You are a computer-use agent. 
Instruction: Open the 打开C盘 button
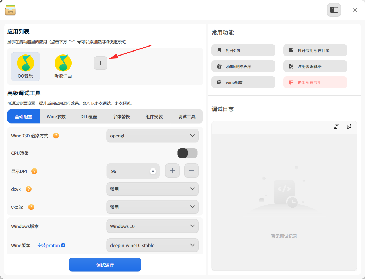(243, 50)
